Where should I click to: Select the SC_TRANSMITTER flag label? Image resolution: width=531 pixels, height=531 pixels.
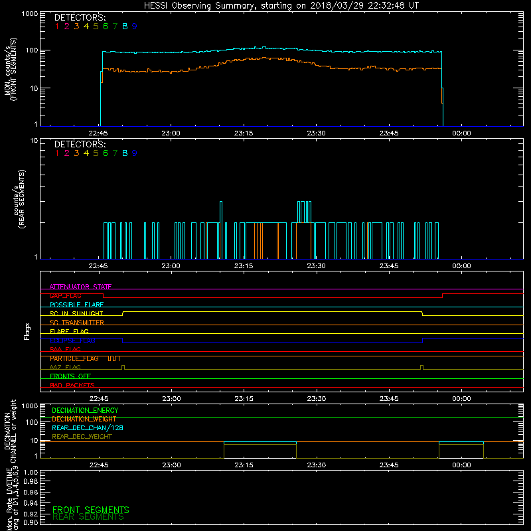coord(77,323)
